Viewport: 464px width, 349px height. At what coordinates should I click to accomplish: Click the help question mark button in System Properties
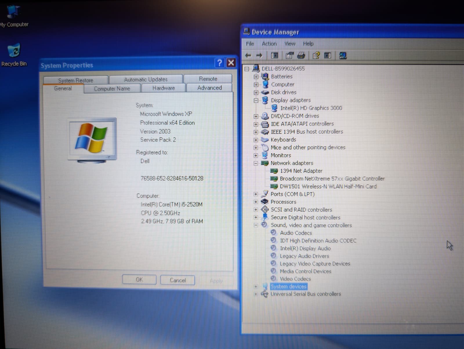(220, 63)
